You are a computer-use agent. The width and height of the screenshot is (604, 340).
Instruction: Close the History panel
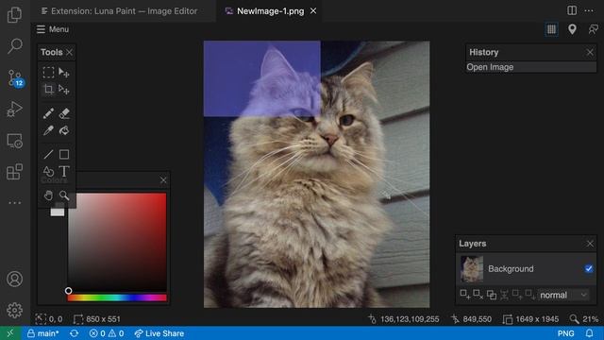point(590,52)
